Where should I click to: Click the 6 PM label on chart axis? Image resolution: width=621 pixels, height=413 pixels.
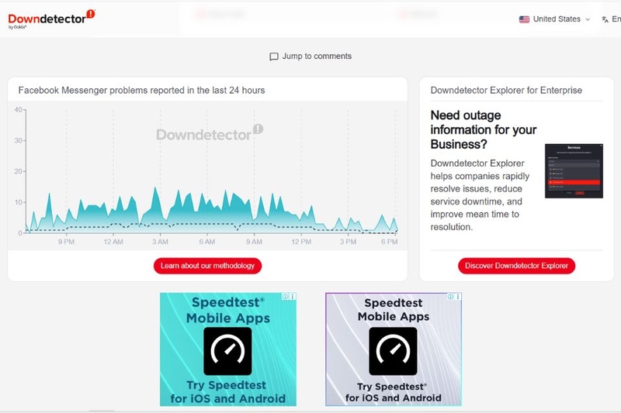tap(390, 242)
